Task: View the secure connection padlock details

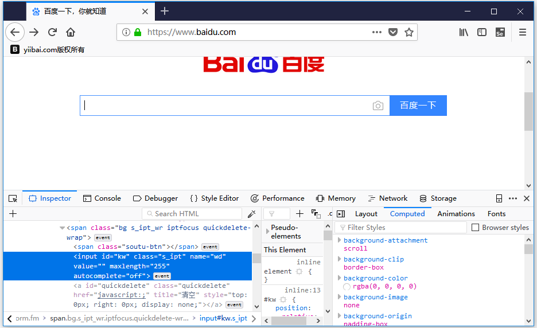Action: 138,32
